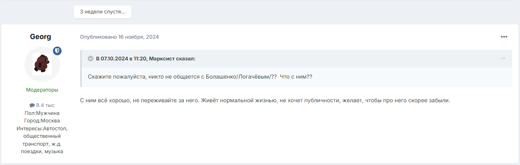
Task: Open the "Модераторы" group link
Action: tap(42, 90)
